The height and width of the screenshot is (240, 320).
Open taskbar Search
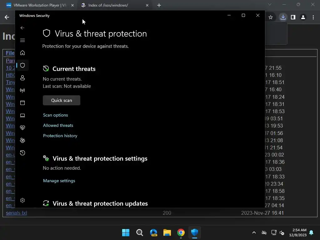pos(140,232)
